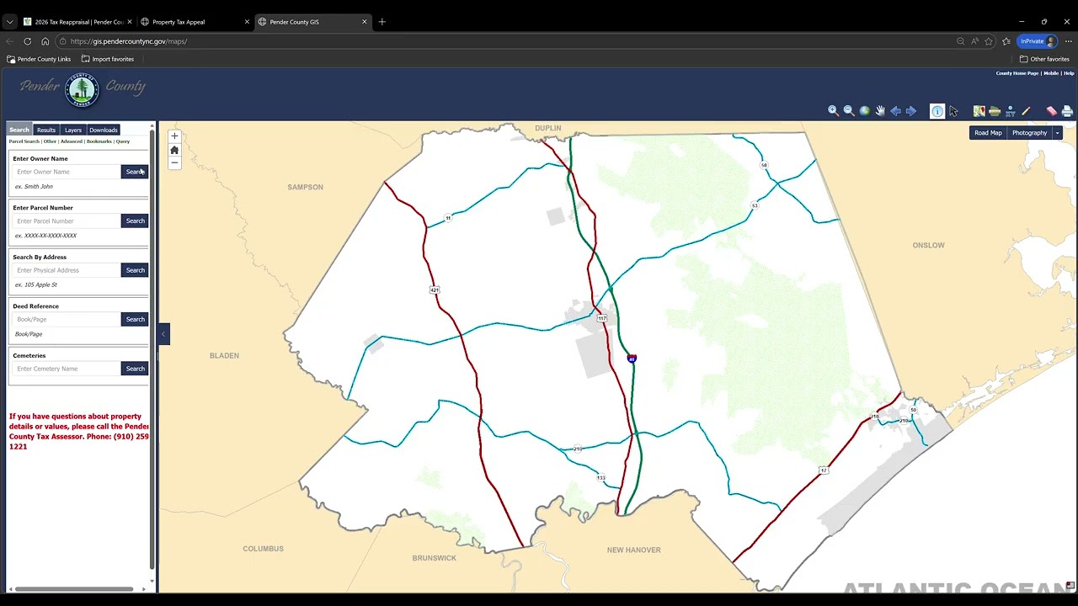
Task: Click the Other search link
Action: 50,141
